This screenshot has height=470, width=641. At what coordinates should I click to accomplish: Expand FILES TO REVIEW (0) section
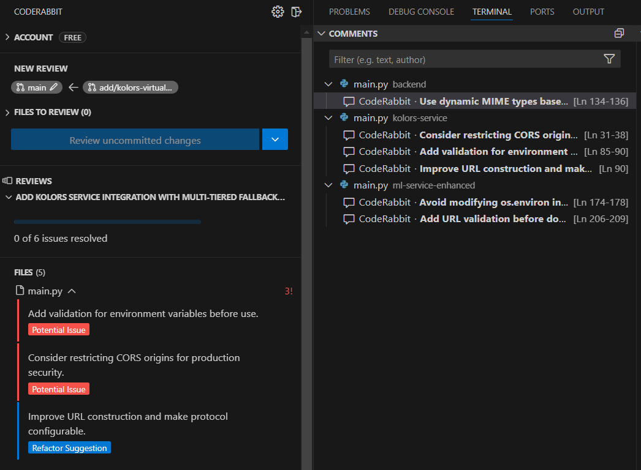pos(7,112)
